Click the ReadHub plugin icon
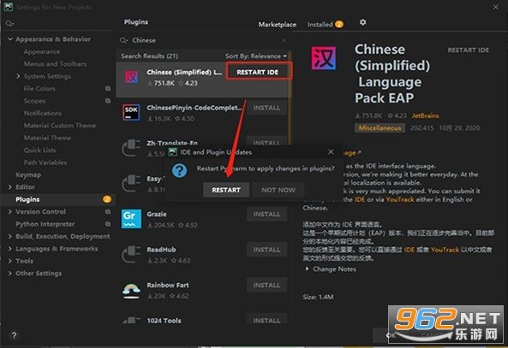The height and width of the screenshot is (348, 508). coord(131,255)
